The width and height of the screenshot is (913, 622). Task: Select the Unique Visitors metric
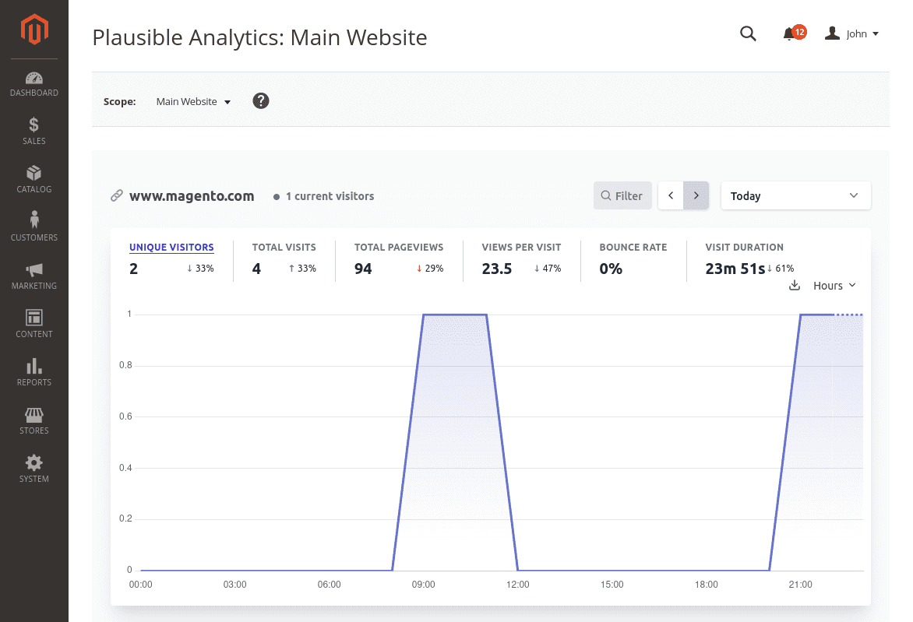[x=171, y=259]
